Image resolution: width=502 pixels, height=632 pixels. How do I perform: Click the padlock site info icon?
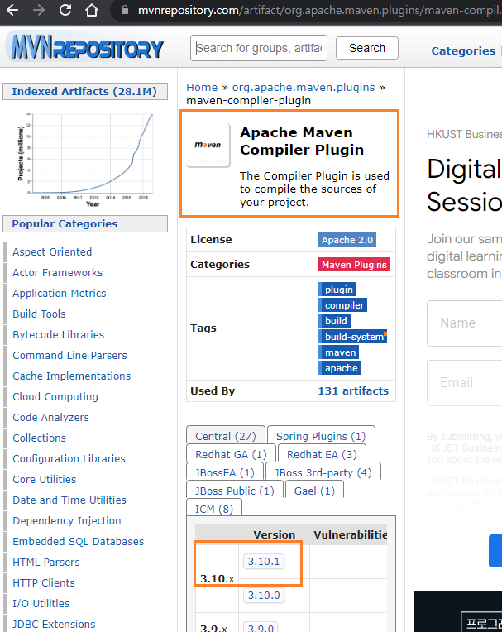coord(125,10)
